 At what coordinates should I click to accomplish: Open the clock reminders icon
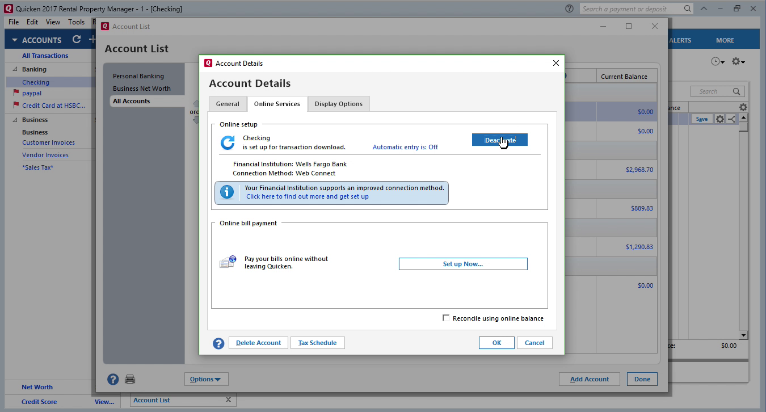tap(718, 61)
